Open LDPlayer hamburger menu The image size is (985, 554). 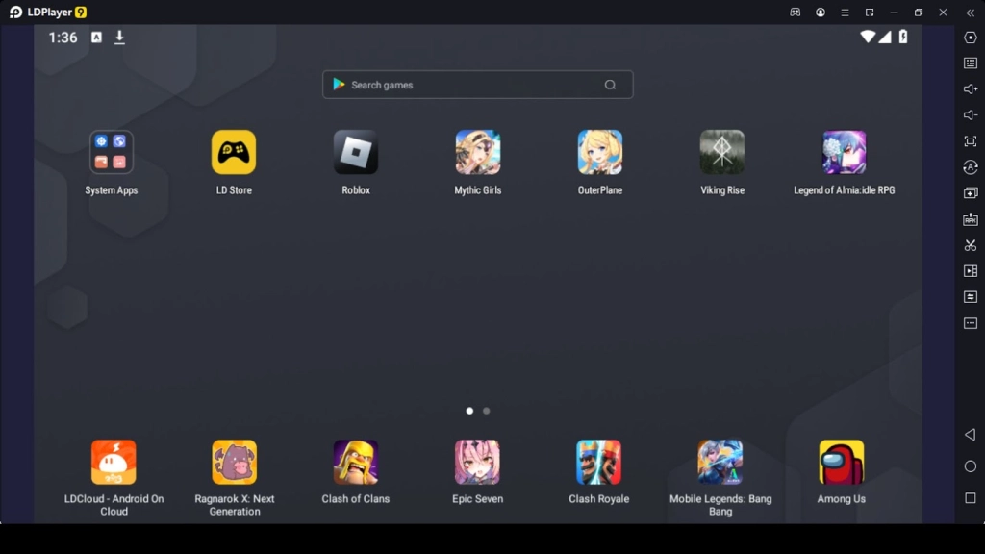coord(845,12)
